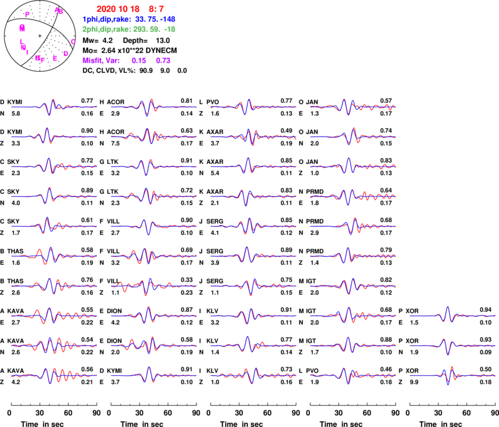Click the KYMI Z waveform trace
This screenshot has width=499, height=427.
tap(54, 137)
